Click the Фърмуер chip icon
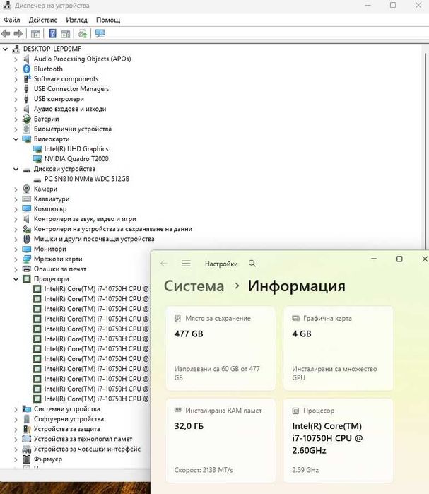The image size is (429, 494). coord(27,459)
